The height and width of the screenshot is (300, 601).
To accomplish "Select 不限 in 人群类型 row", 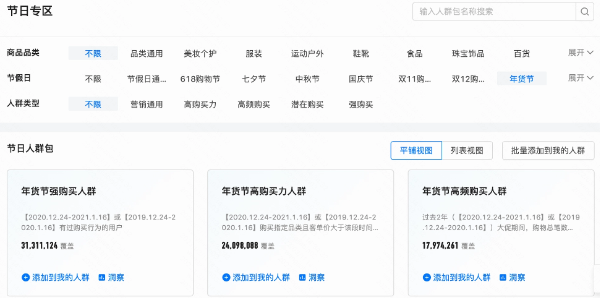I will click(93, 105).
